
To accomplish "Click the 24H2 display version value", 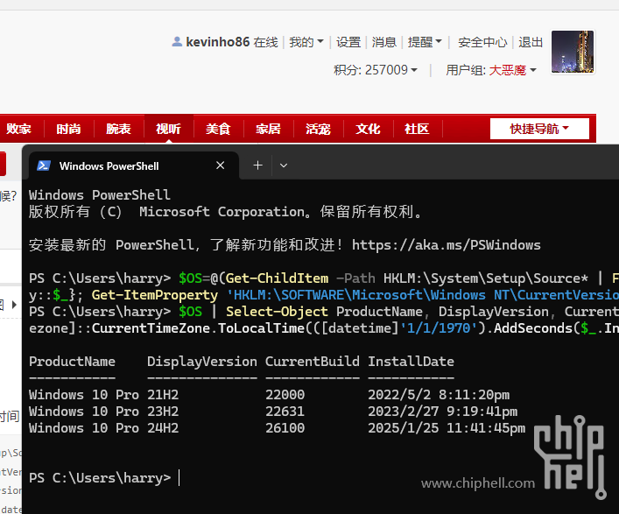I will coord(163,428).
